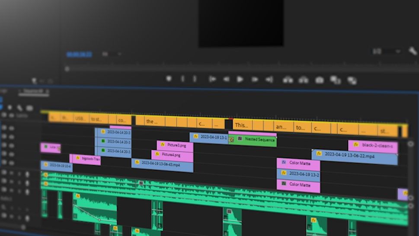The image size is (419, 236).
Task: Toggle the lock on top video track
Action: 4,128
